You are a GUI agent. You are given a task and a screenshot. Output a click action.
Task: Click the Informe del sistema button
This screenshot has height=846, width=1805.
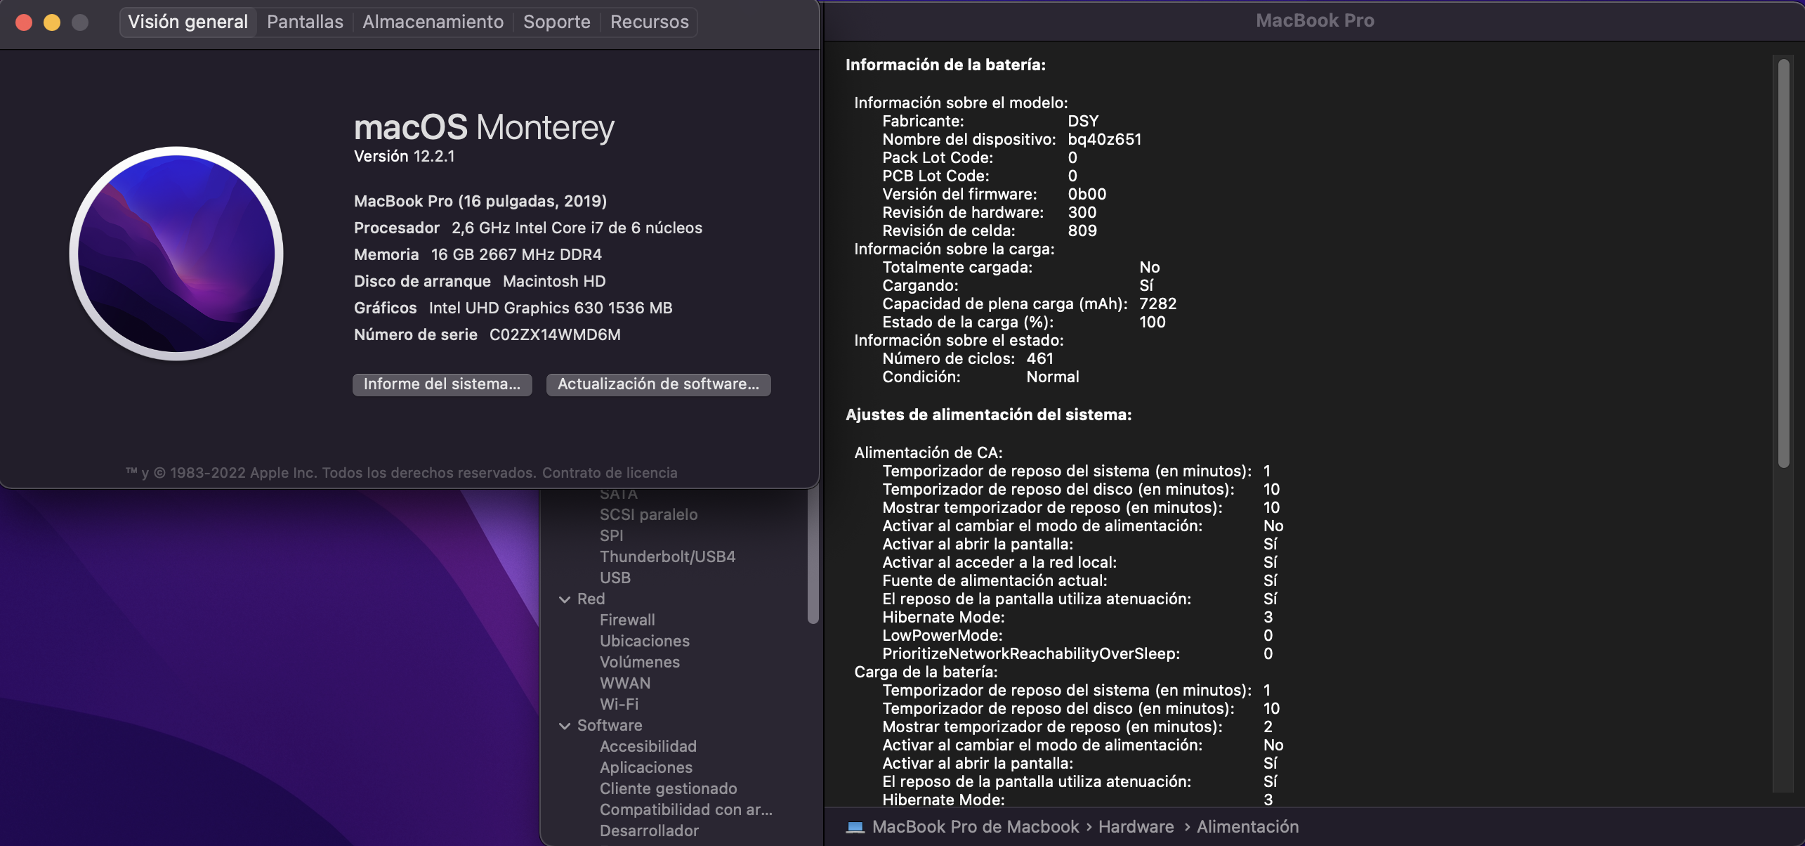click(x=442, y=384)
